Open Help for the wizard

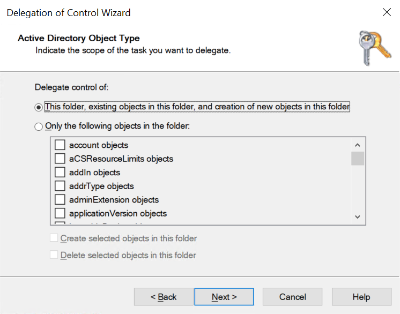point(361,297)
